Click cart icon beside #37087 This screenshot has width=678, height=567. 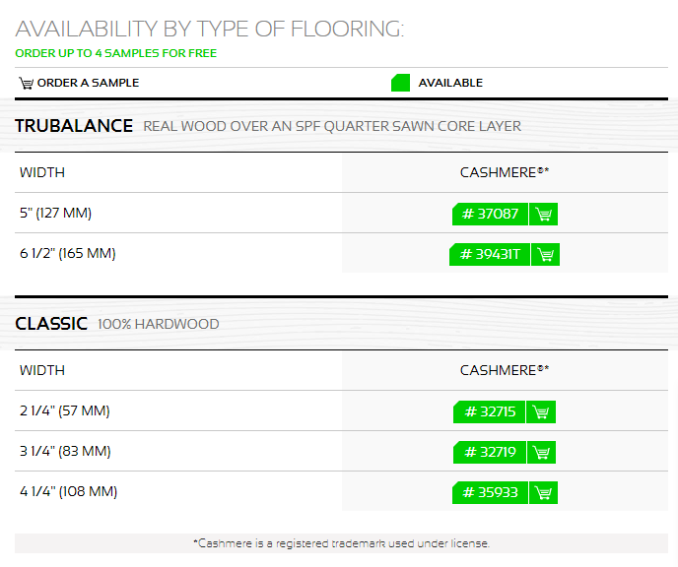click(544, 214)
